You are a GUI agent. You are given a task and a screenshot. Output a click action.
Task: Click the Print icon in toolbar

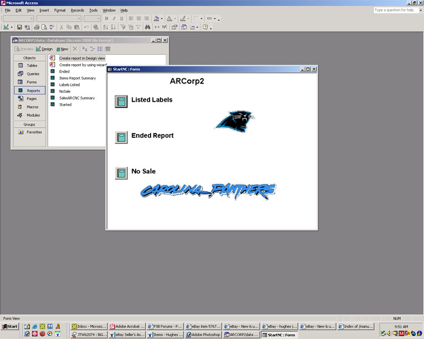[37, 27]
